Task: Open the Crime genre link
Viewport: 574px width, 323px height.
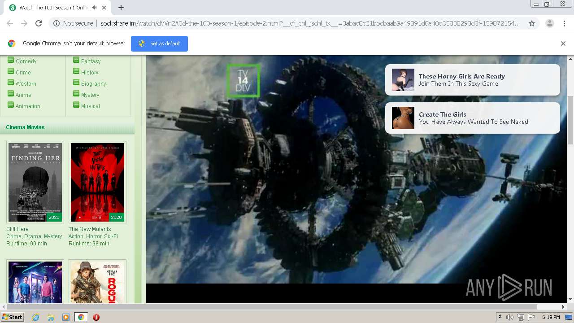Action: pyautogui.click(x=23, y=73)
